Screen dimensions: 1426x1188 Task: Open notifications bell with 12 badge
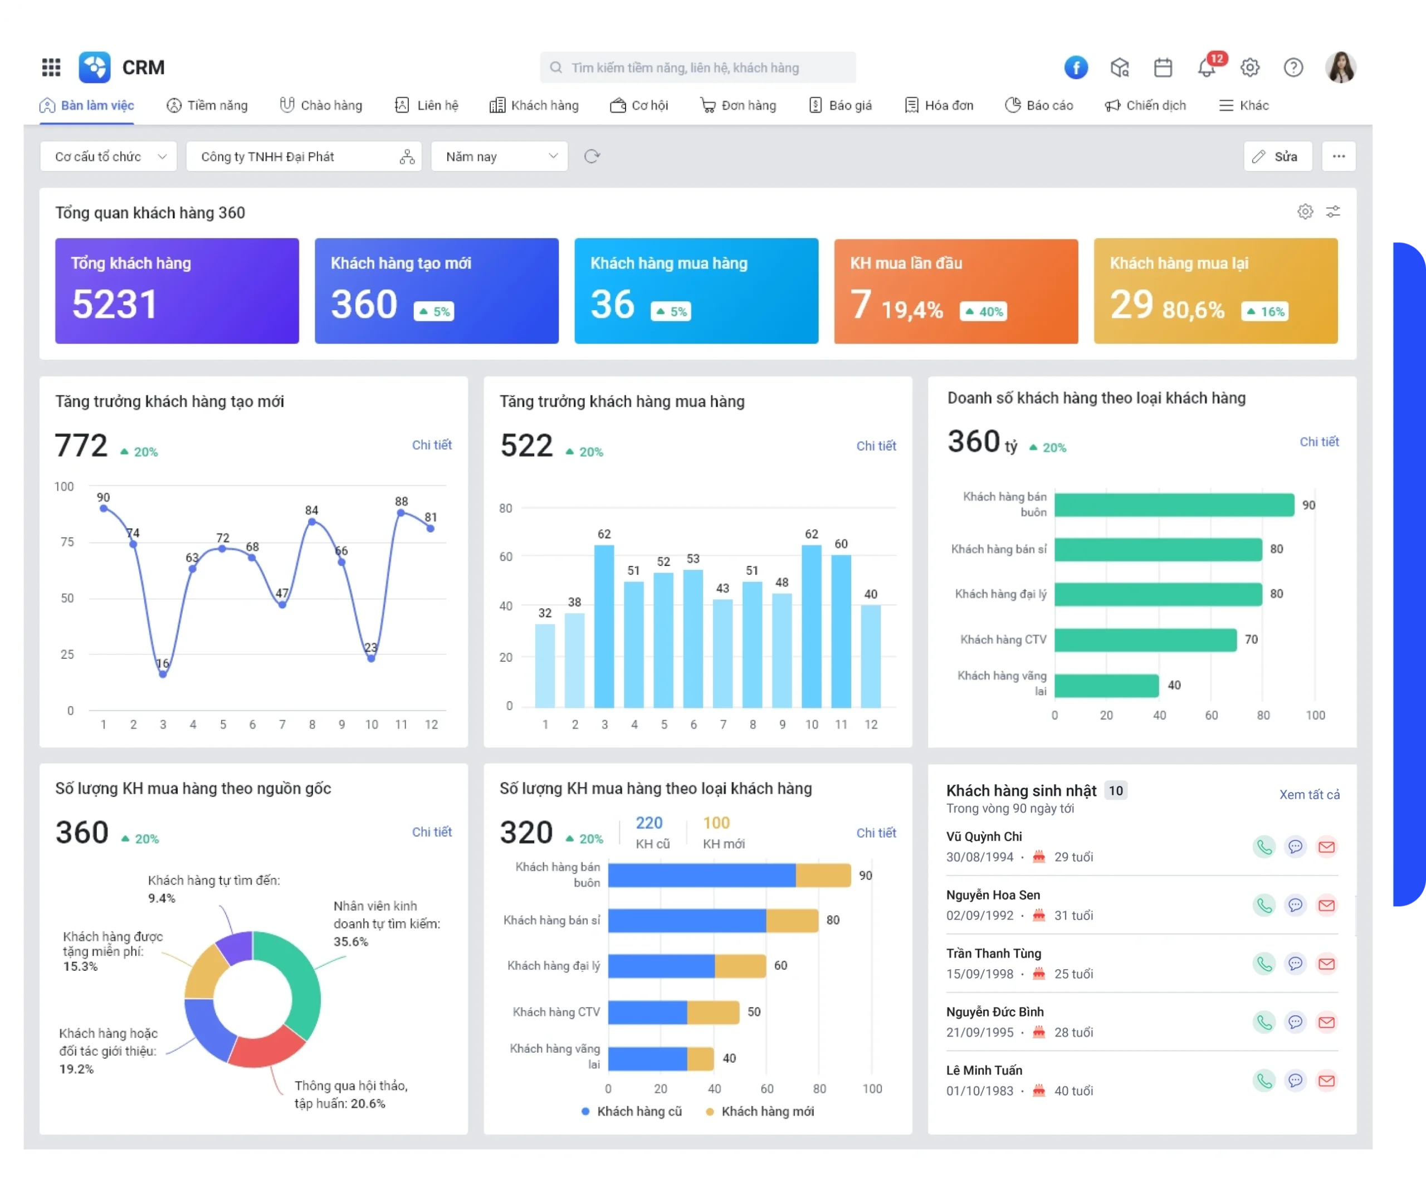pos(1207,67)
